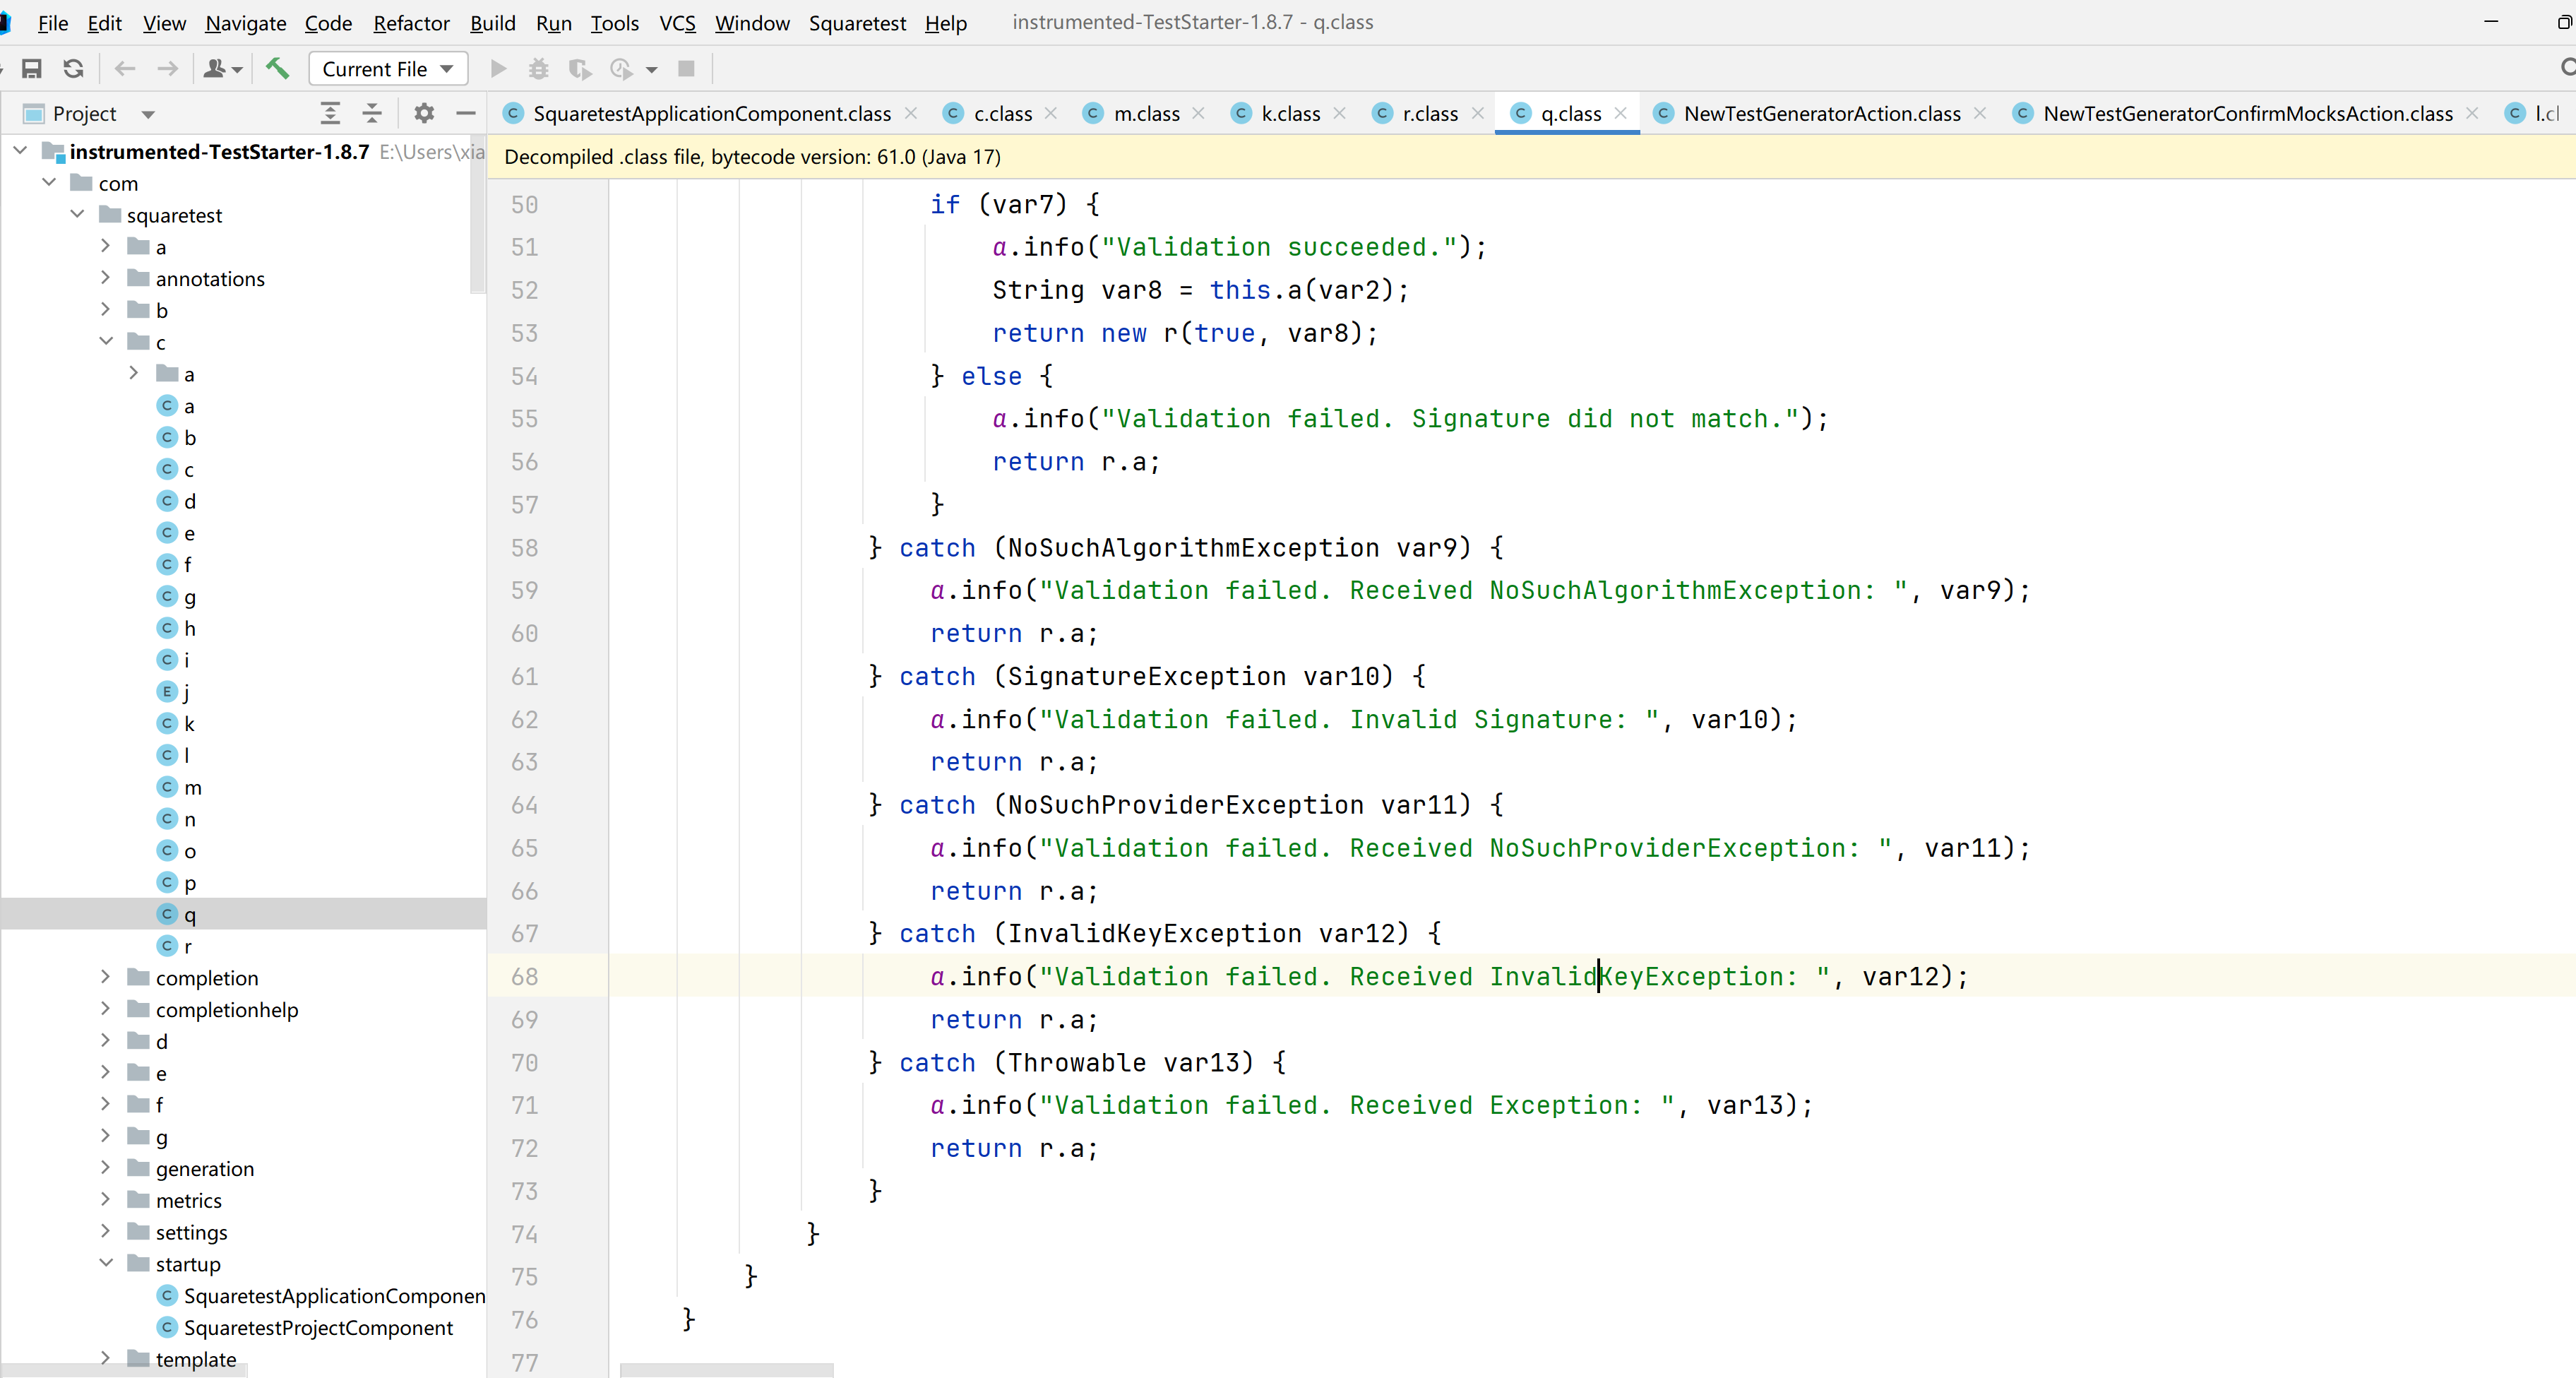Click the Debug bug icon
Image resolution: width=2576 pixels, height=1378 pixels.
539,69
